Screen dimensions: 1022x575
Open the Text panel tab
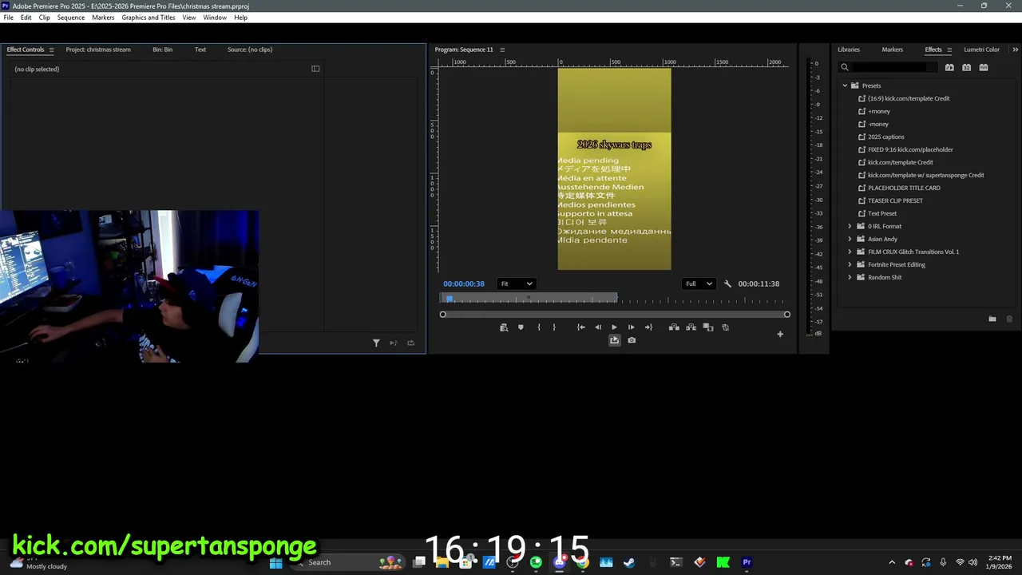[x=200, y=50]
